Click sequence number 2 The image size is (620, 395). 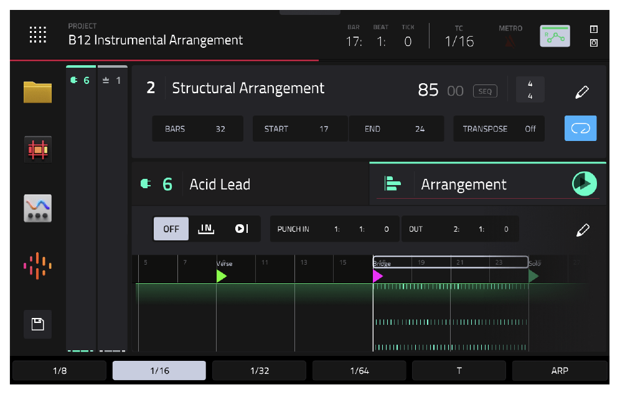click(151, 88)
